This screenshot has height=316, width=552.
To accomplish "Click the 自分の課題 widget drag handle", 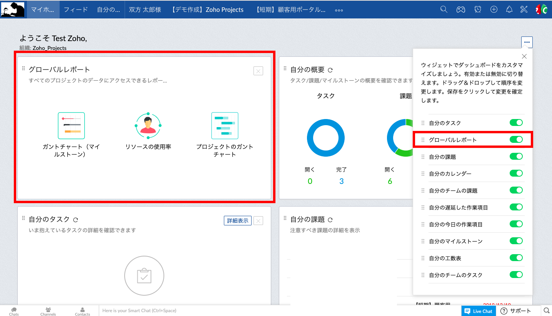I will 285,218.
